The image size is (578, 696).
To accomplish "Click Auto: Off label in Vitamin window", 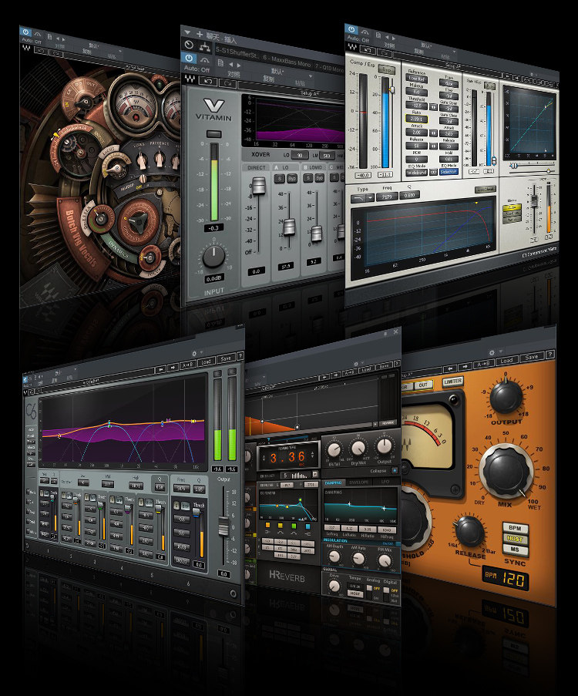I will pyautogui.click(x=197, y=69).
